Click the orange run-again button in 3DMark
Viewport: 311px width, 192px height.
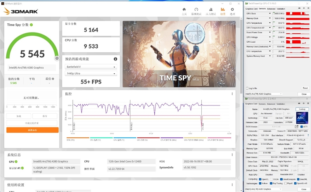point(32,130)
